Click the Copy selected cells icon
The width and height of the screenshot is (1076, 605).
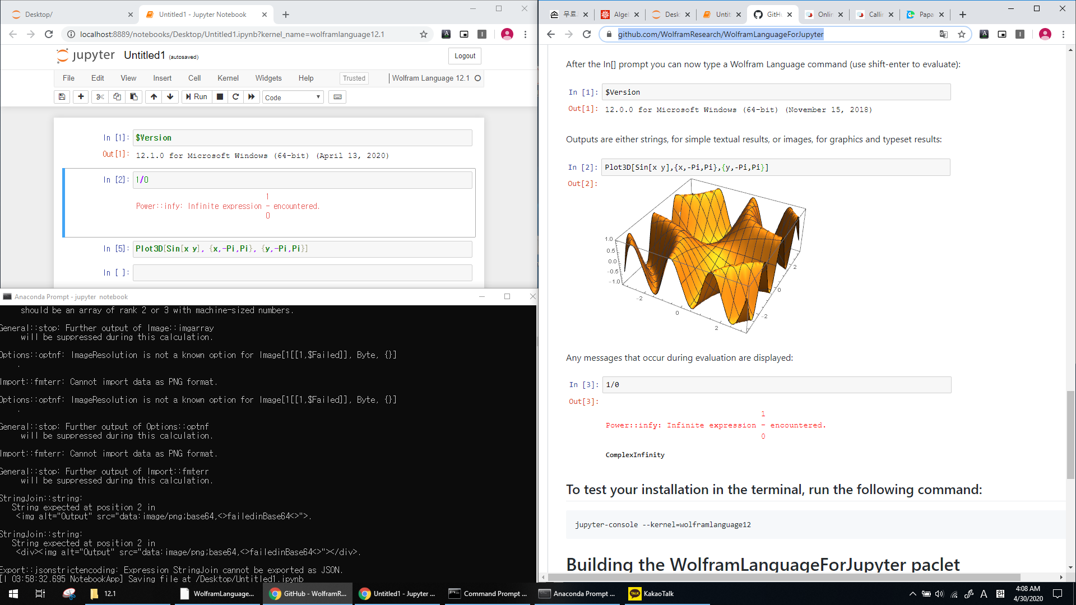tap(116, 97)
